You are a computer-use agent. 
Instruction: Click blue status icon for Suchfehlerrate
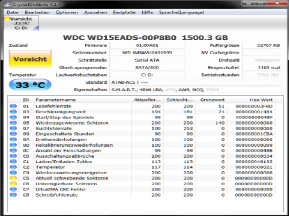(x=13, y=128)
